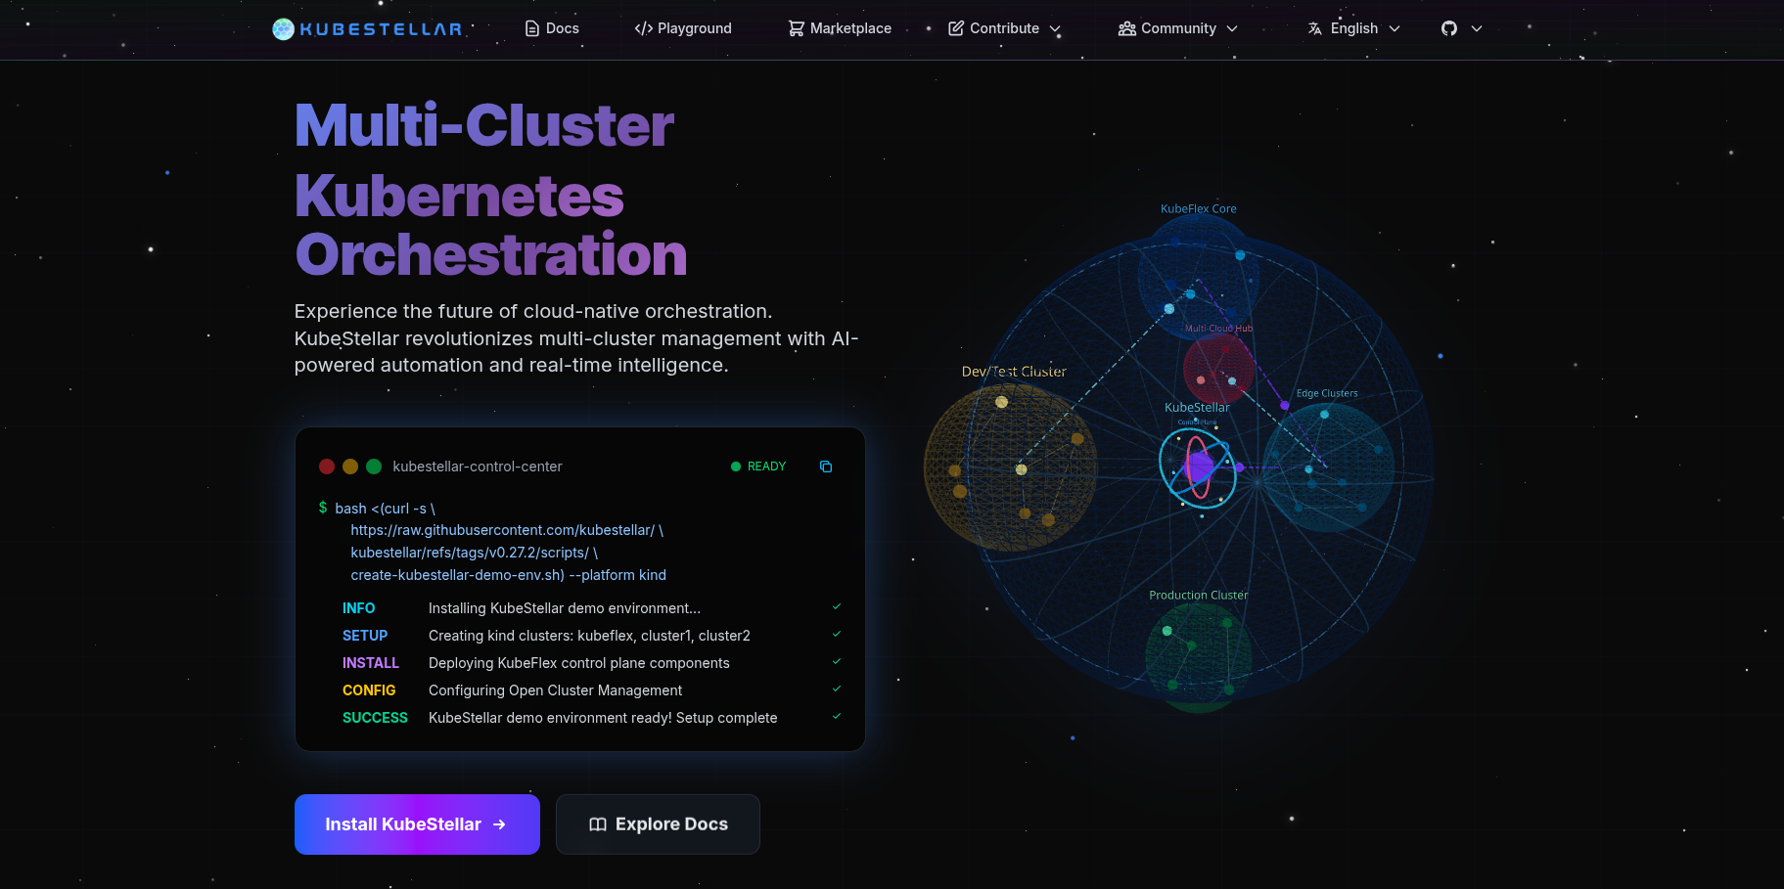The height and width of the screenshot is (889, 1784).
Task: Open the Community menu
Action: tap(1178, 28)
